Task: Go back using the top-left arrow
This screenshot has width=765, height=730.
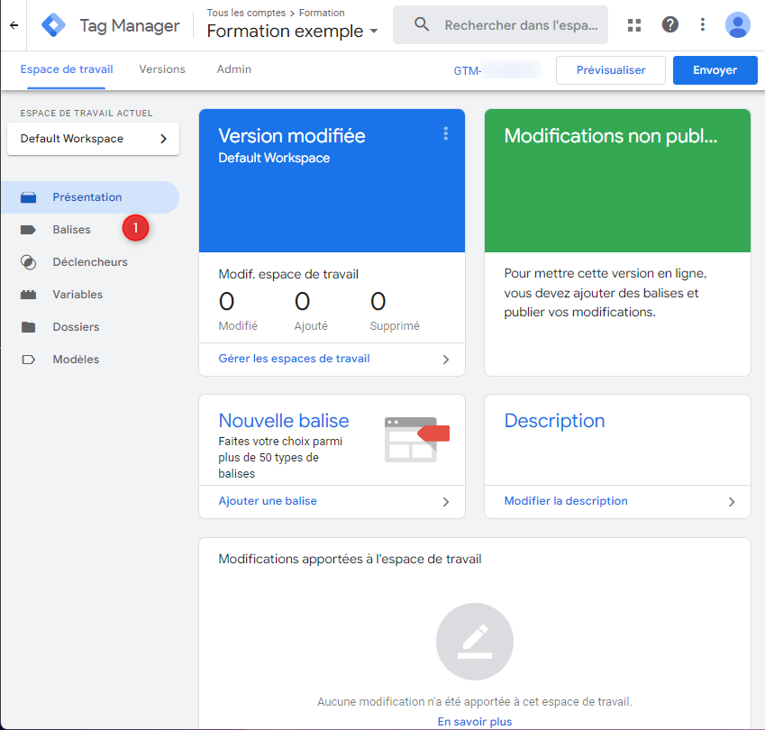Action: 14,25
